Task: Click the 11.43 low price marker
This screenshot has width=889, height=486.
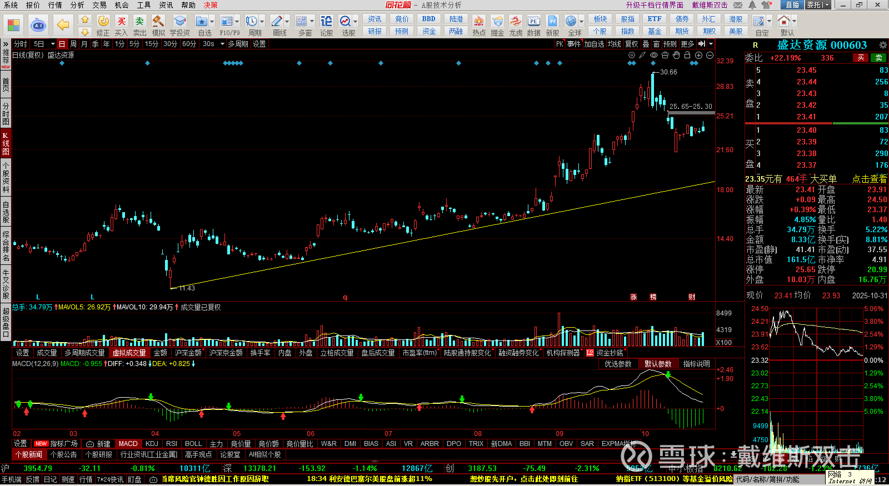Action: tap(187, 288)
